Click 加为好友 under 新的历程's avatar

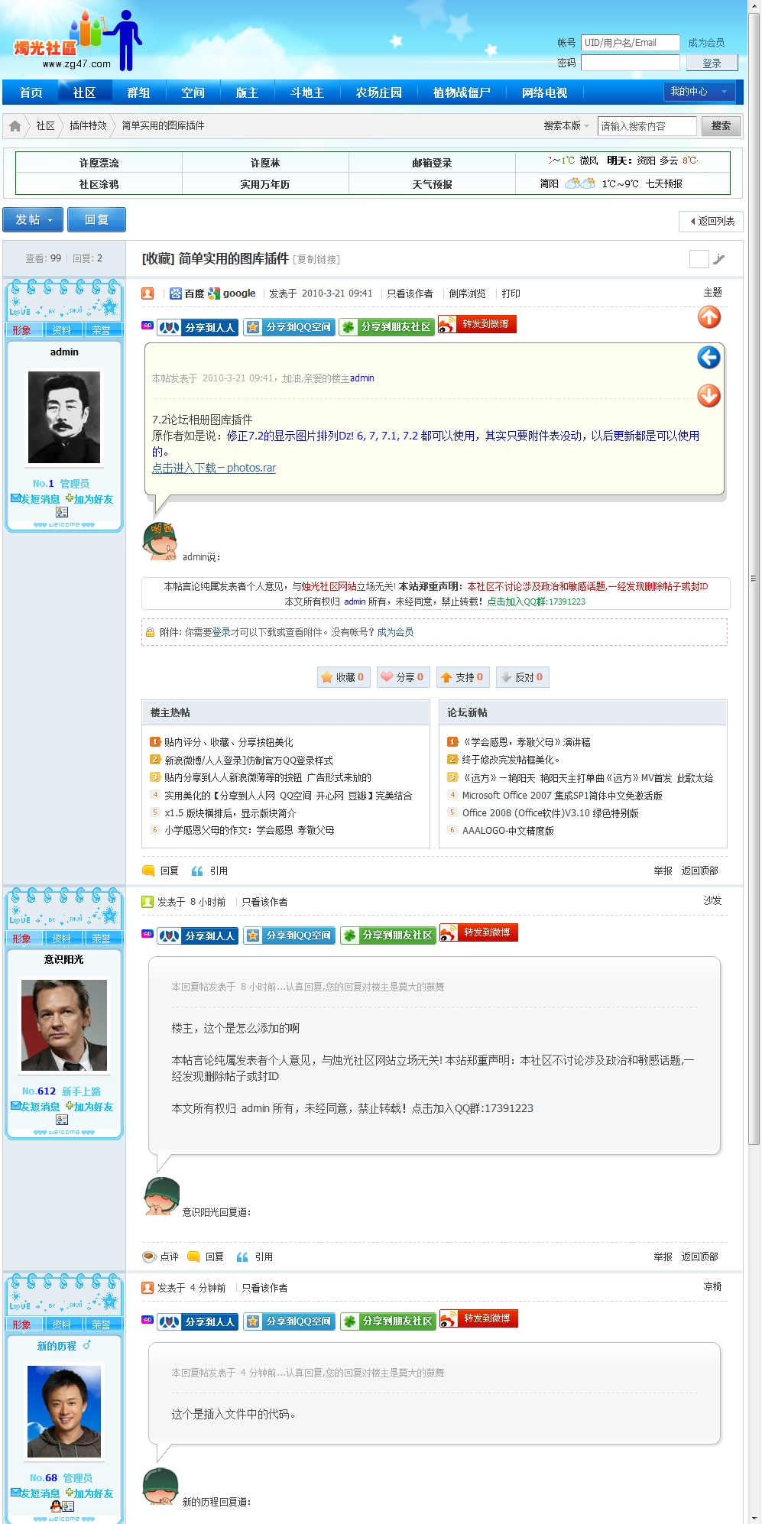89,1493
